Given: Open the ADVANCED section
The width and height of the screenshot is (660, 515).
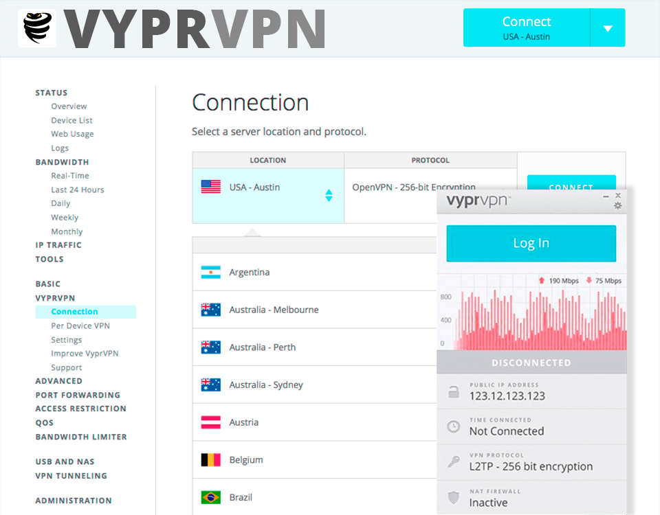Looking at the screenshot, I should tap(59, 381).
